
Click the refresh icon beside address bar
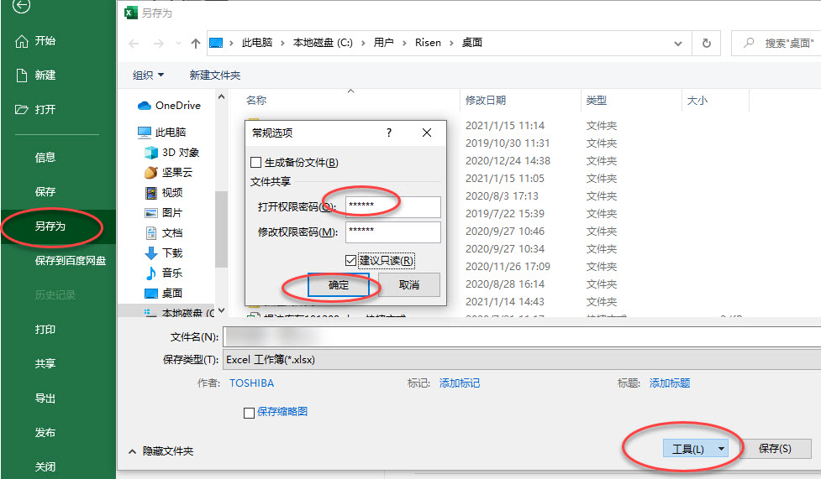click(x=706, y=43)
